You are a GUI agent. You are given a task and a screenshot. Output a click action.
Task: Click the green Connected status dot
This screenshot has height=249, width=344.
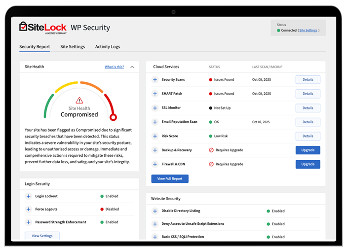(x=278, y=31)
